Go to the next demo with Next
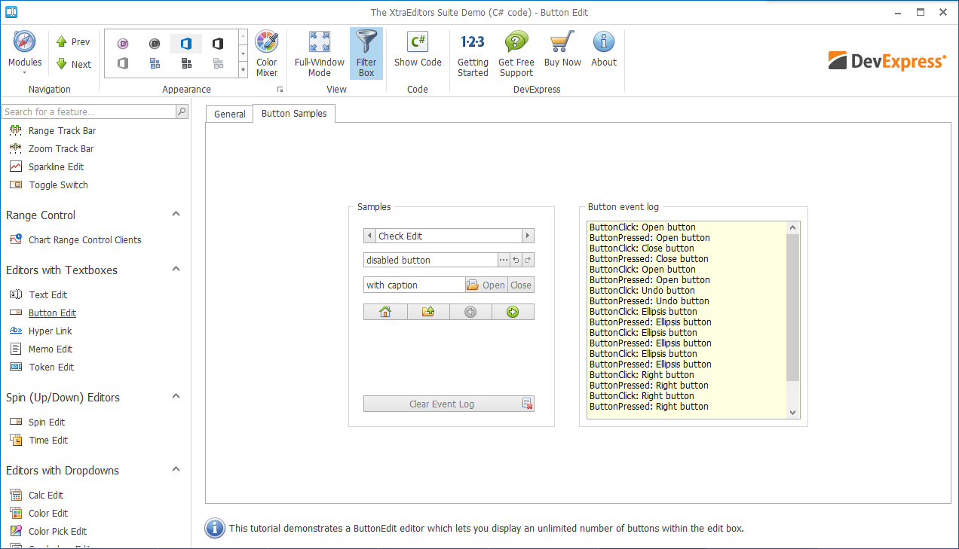This screenshot has width=959, height=549. pos(73,64)
